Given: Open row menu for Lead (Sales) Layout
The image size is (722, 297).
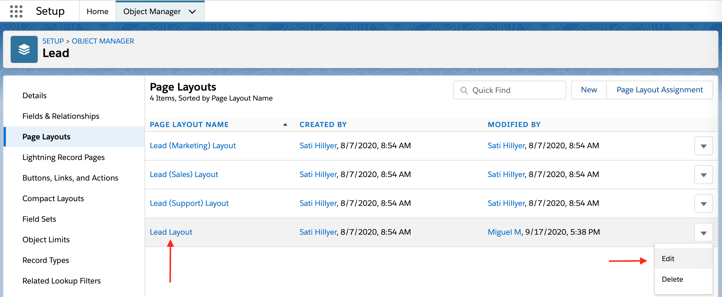Looking at the screenshot, I should pos(703,175).
